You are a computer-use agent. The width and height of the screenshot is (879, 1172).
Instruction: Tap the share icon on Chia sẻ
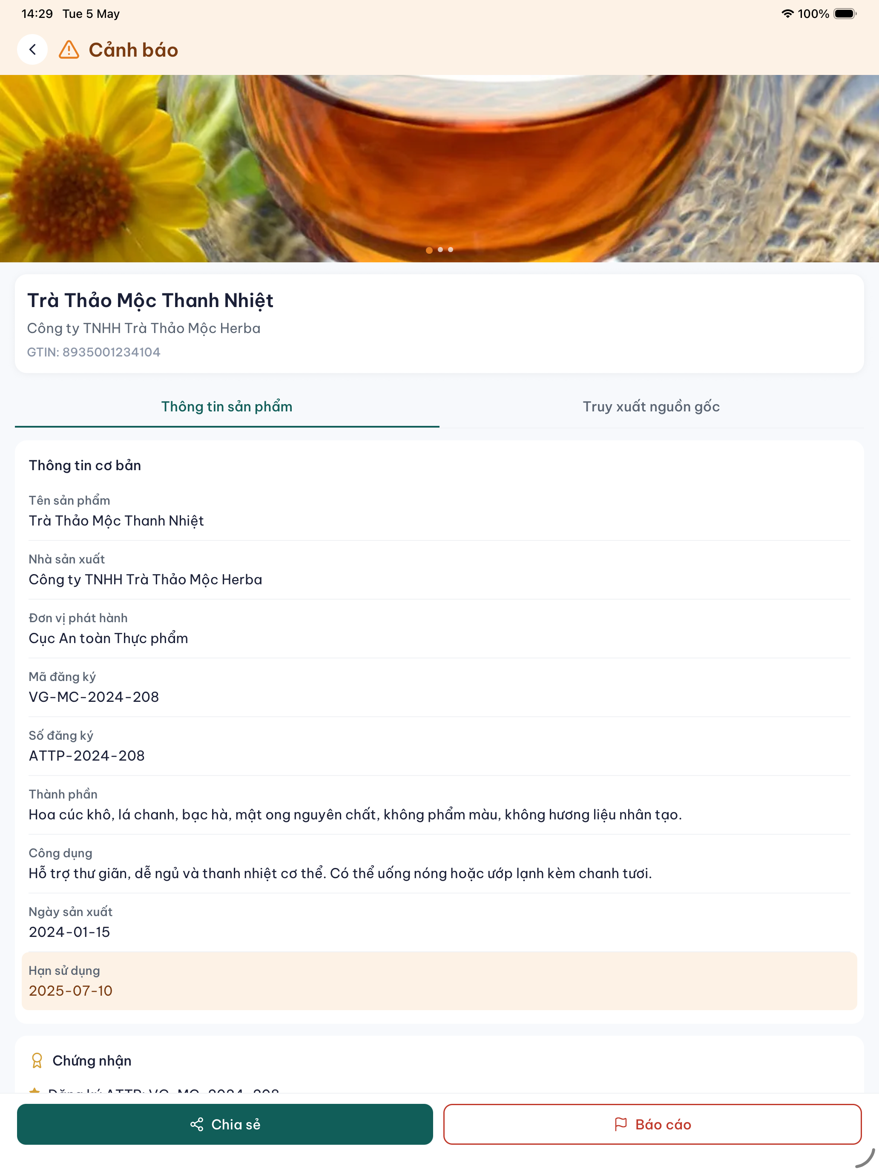point(197,1124)
